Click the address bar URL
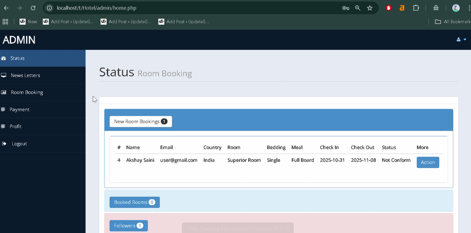 click(x=97, y=8)
